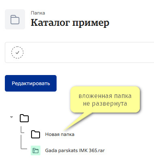The width and height of the screenshot is (154, 167).
Task: Open the Новая папка folder icon
Action: coord(36,134)
